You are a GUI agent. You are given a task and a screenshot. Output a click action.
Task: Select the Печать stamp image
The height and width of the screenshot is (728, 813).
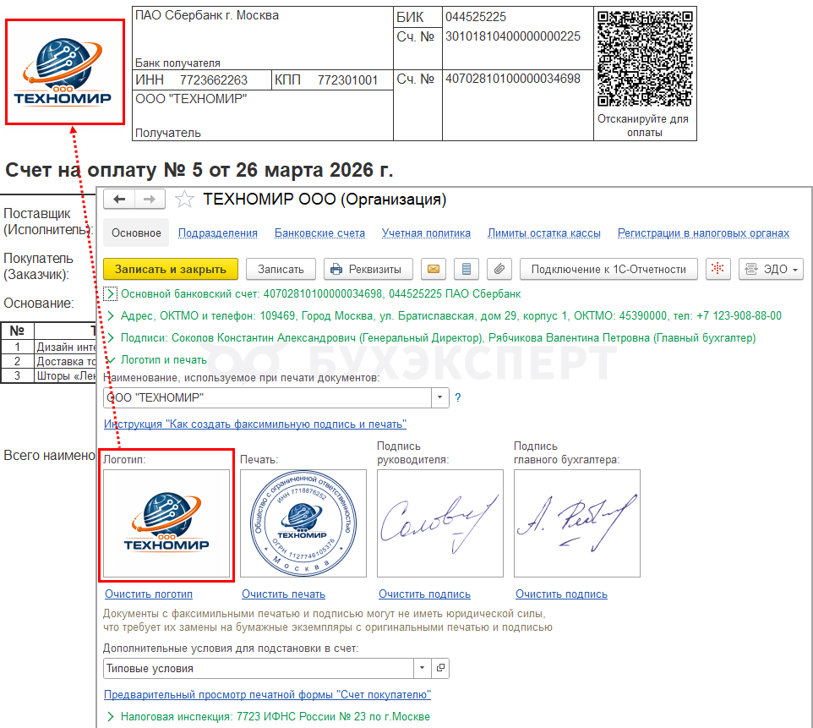pos(303,523)
